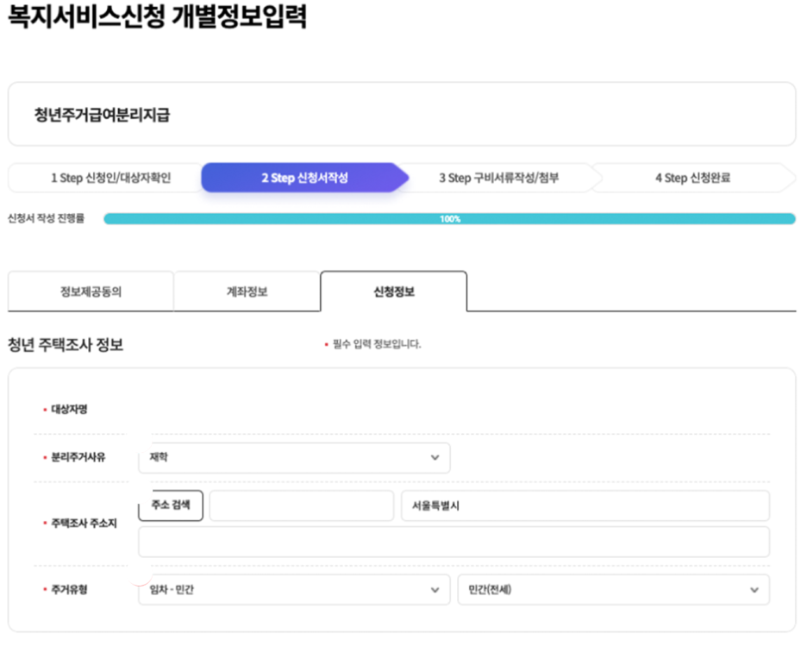Click the 서울특별시 address field
This screenshot has height=646, width=807.
click(x=585, y=505)
